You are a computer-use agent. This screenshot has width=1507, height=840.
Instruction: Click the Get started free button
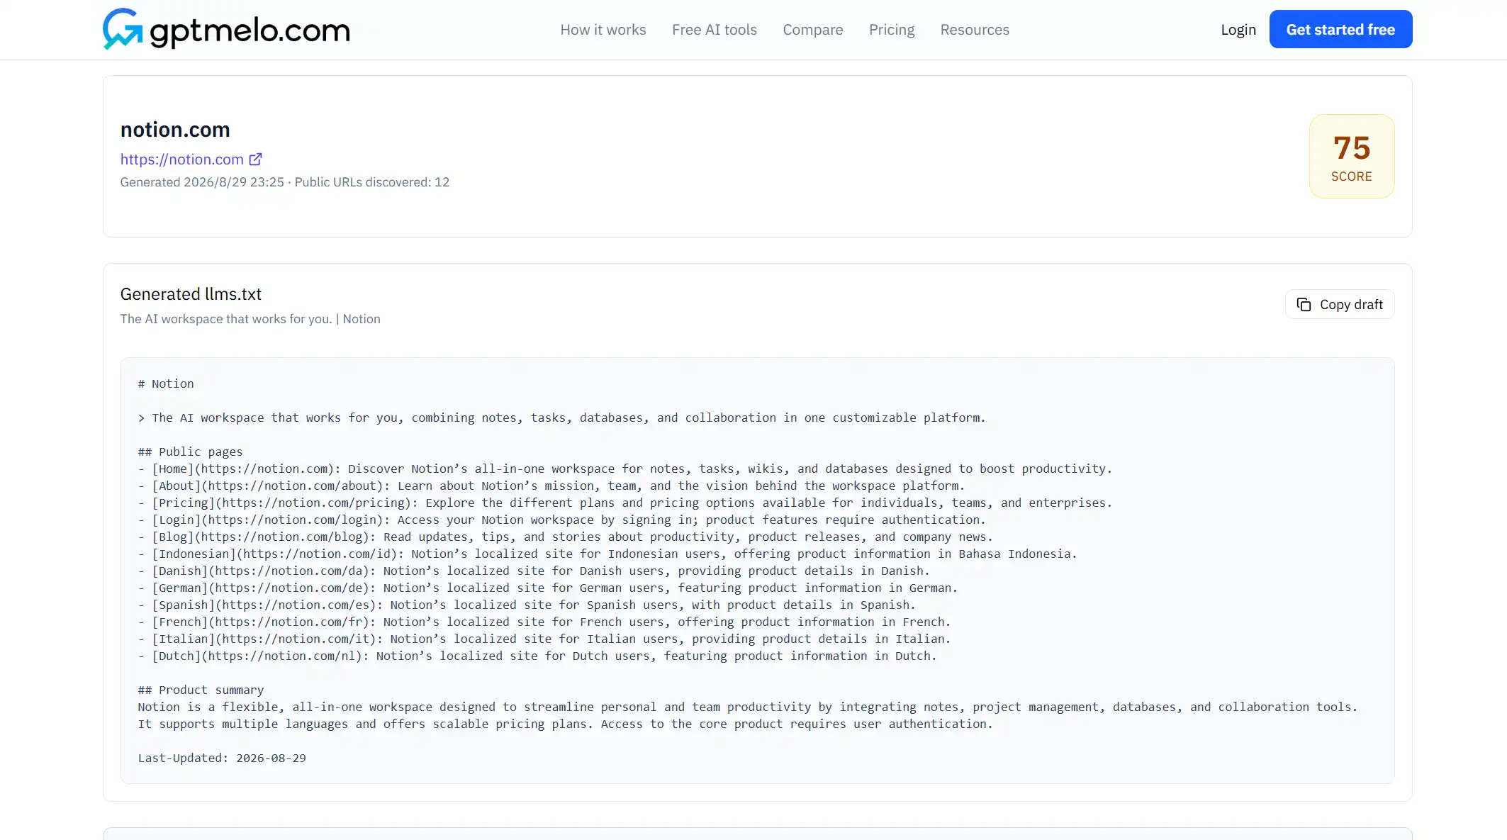tap(1340, 29)
